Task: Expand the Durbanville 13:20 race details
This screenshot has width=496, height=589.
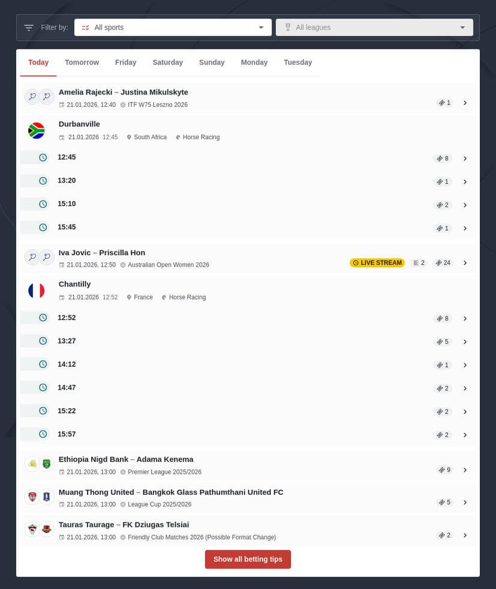Action: coord(465,181)
